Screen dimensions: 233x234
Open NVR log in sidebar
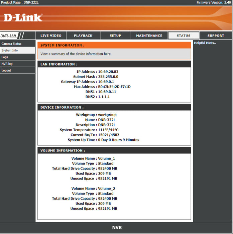pyautogui.click(x=18, y=64)
